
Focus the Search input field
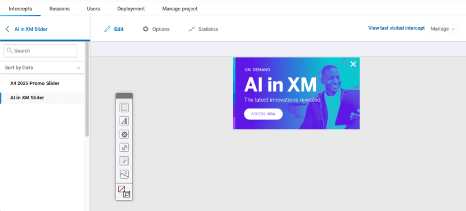(x=41, y=51)
